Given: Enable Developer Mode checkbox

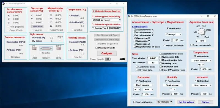Looking at the screenshot, I should point(97,48).
